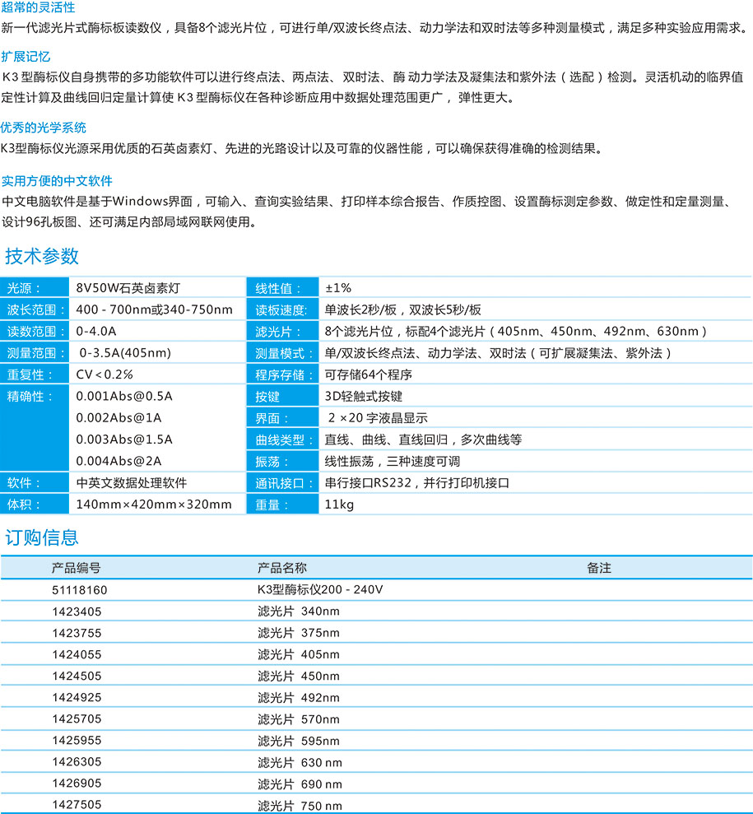Image resolution: width=753 pixels, height=814 pixels.
Task: Click the value 单波长2秒/板，双波长5秒/板
Action: pos(402,310)
